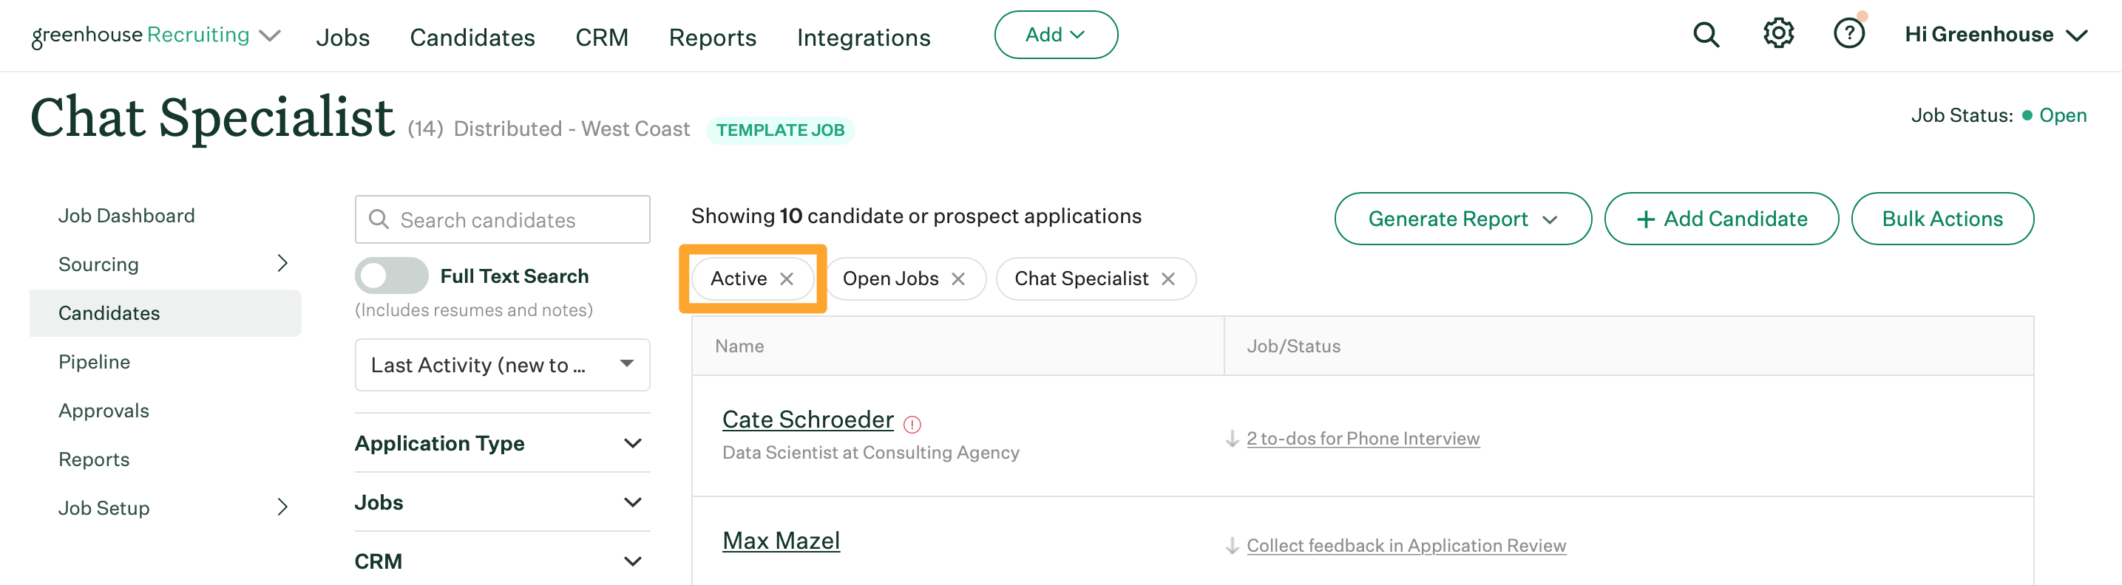Expand the Jobs filter section

pyautogui.click(x=503, y=503)
